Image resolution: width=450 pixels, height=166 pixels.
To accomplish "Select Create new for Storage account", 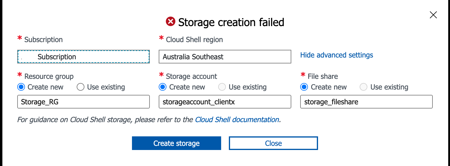I will [x=163, y=87].
